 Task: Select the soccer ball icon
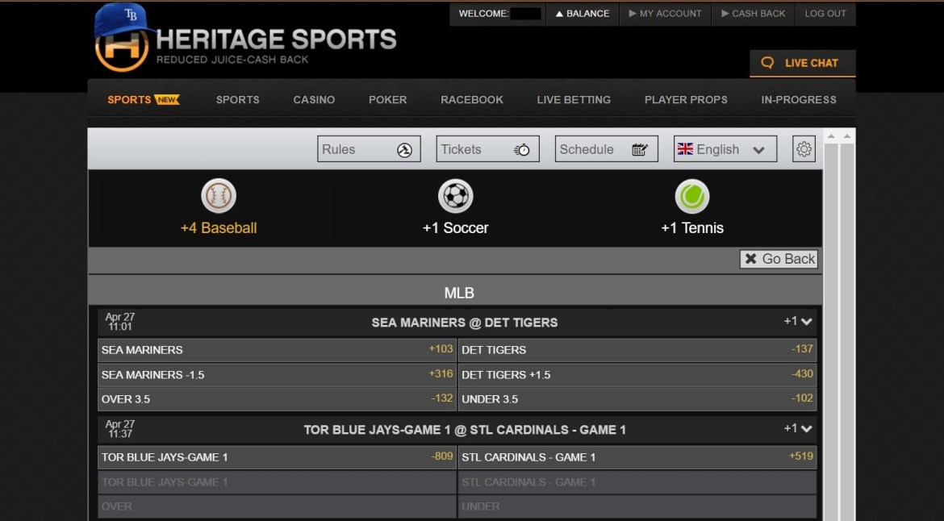point(455,196)
